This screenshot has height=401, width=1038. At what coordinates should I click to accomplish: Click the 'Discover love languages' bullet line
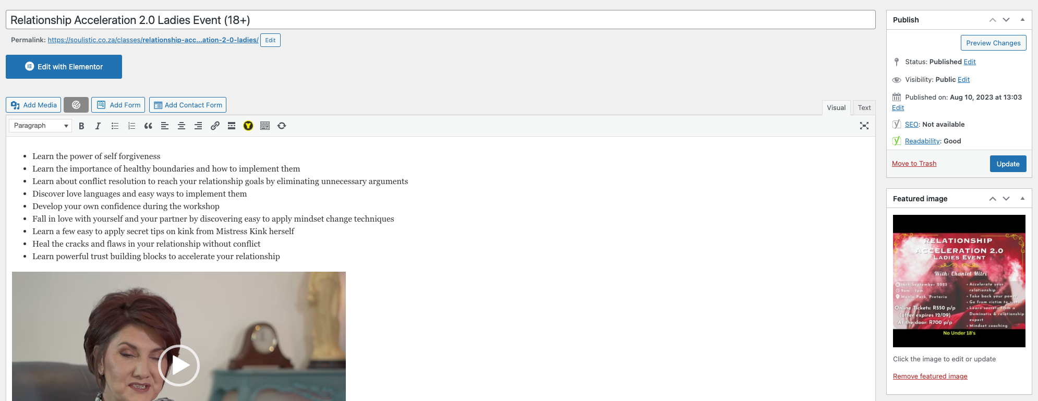click(140, 194)
